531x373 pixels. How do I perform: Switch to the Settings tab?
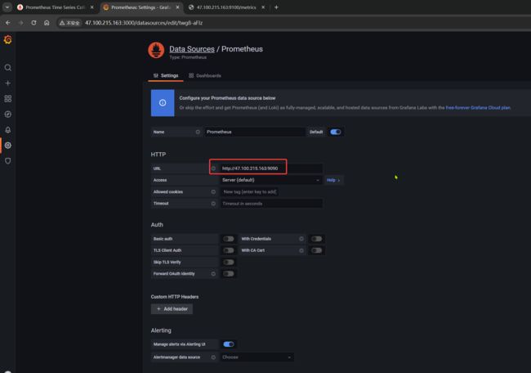click(166, 75)
